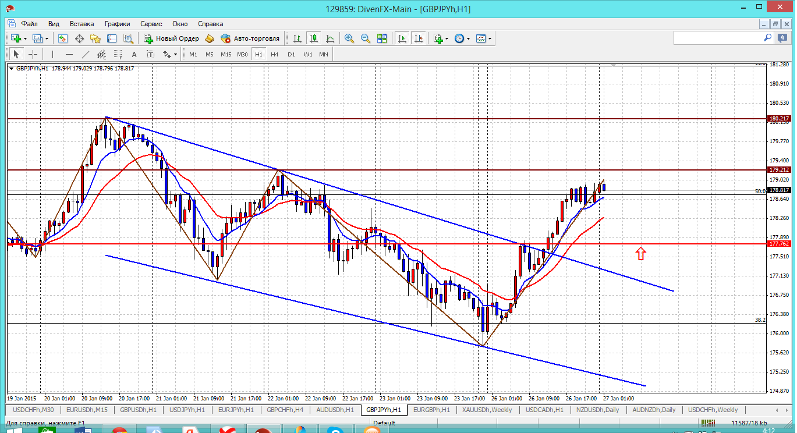Choose the Text Label tool
This screenshot has width=797, height=433.
point(150,54)
